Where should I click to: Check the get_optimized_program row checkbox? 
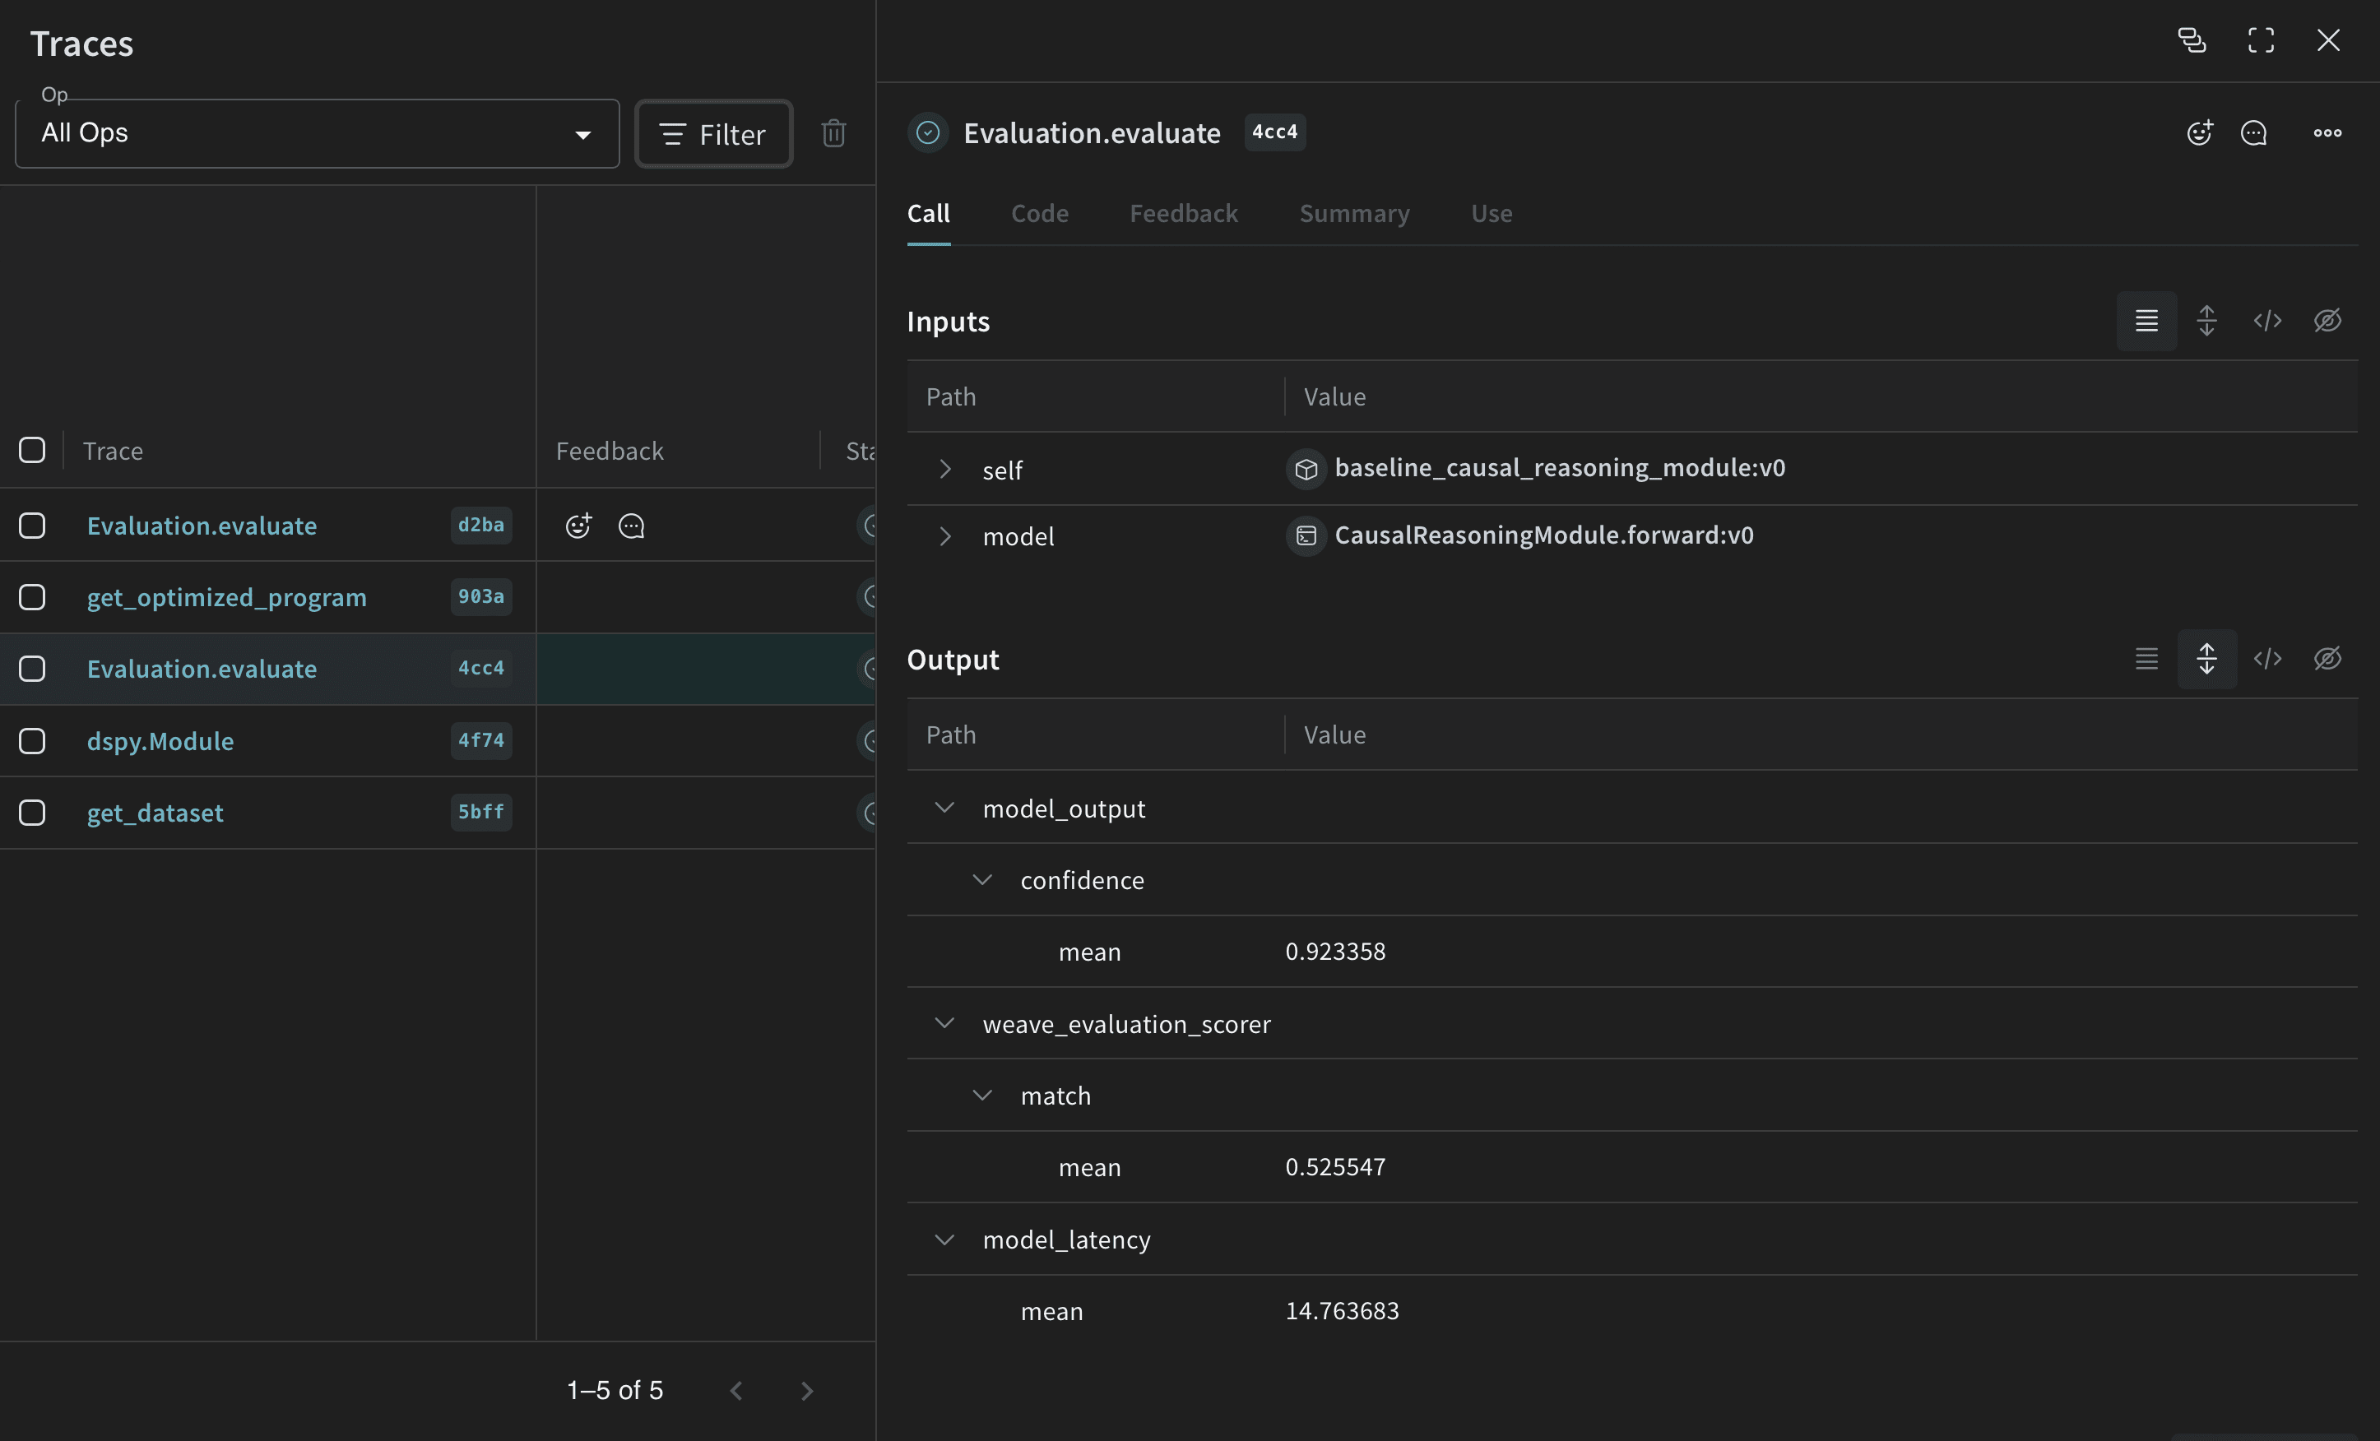32,597
